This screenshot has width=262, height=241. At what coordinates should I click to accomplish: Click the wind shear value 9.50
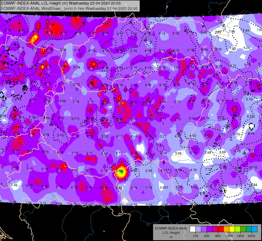pyautogui.click(x=7, y=47)
